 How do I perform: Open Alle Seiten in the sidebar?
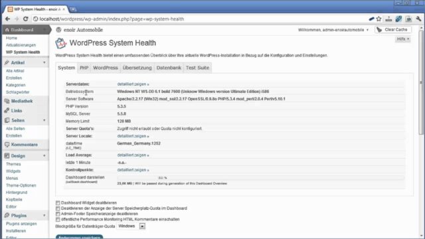coord(15,129)
